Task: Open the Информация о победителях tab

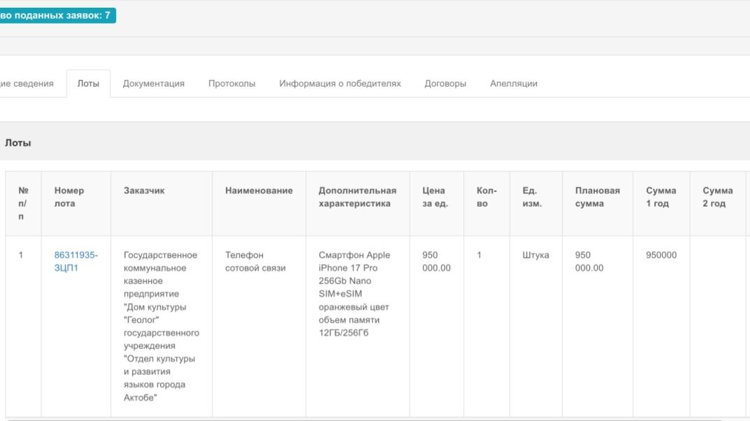Action: [x=340, y=84]
